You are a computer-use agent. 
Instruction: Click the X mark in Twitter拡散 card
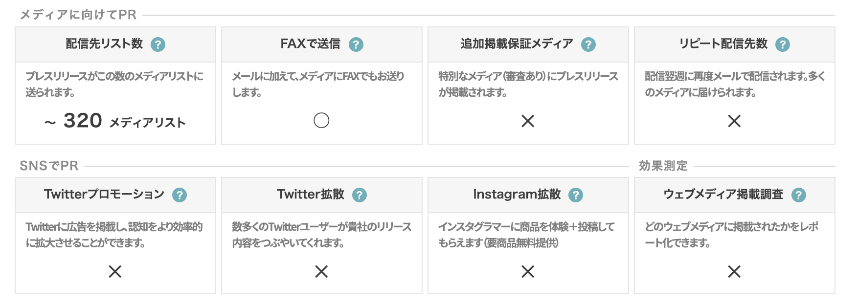tap(321, 271)
